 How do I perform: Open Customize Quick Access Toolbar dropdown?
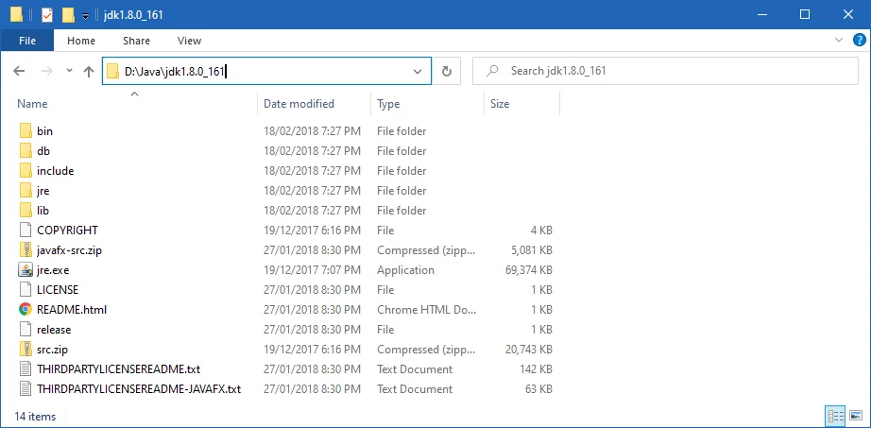[x=86, y=16]
